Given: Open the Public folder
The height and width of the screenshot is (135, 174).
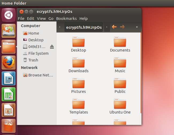Looking at the screenshot, I should [120, 86].
